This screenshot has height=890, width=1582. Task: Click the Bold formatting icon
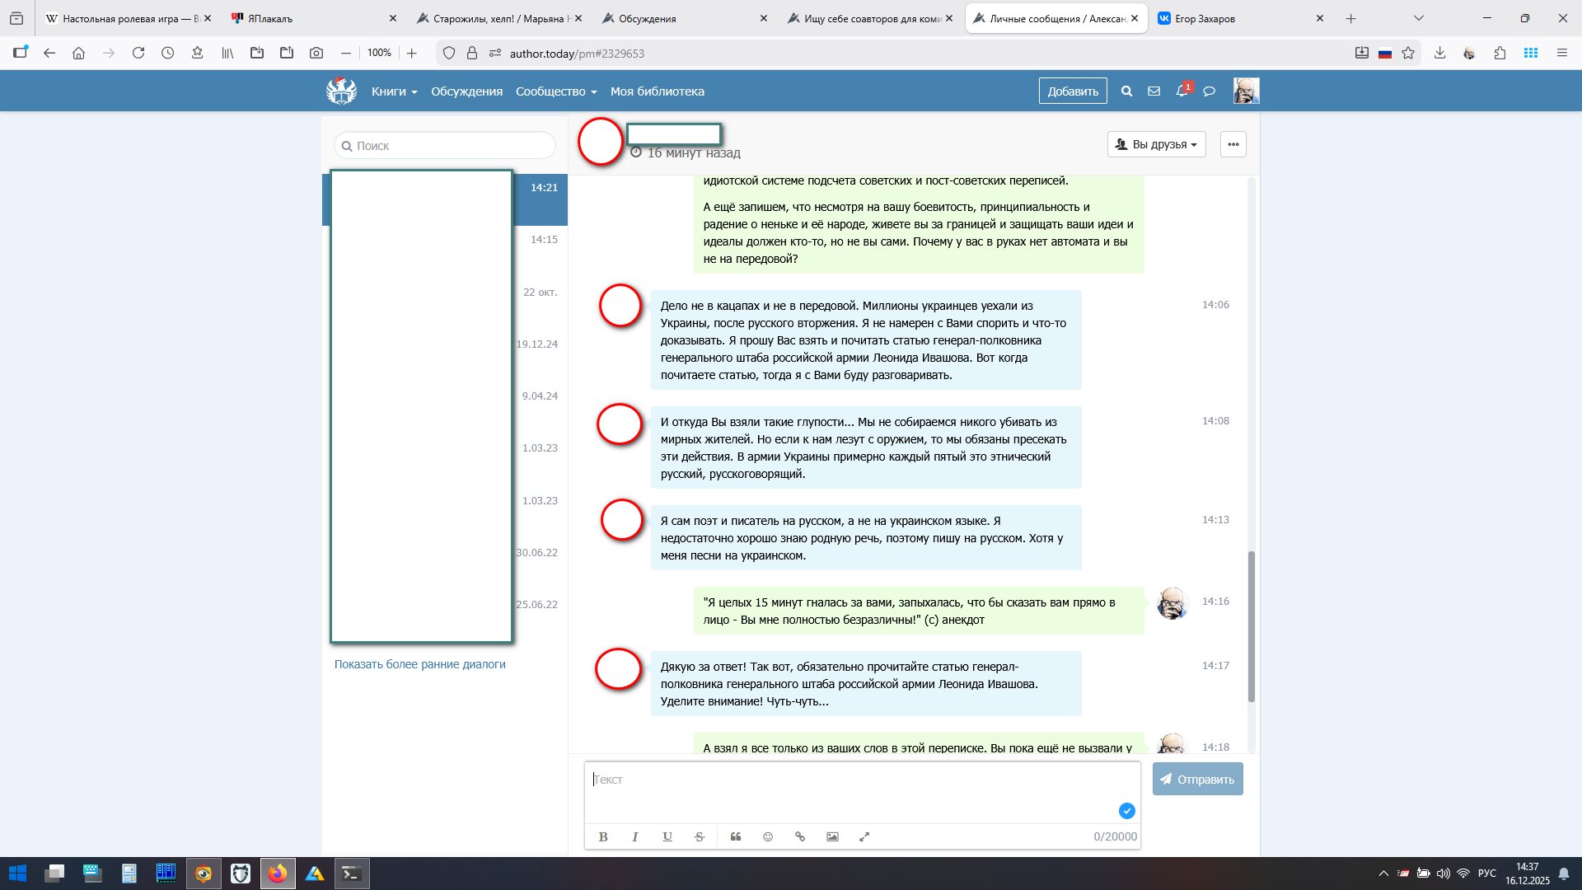pyautogui.click(x=603, y=836)
